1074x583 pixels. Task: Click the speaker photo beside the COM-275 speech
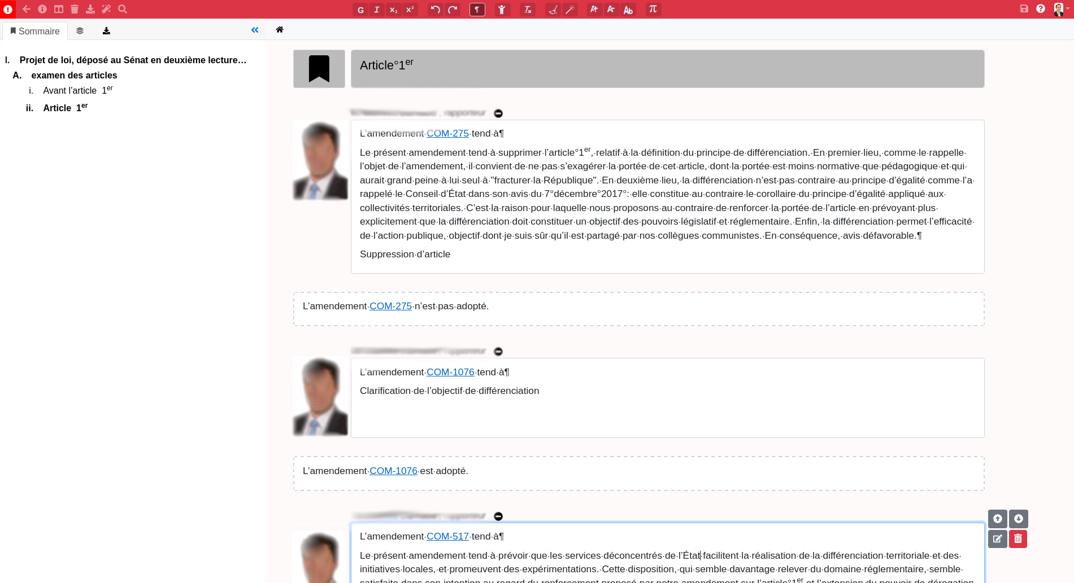320,160
